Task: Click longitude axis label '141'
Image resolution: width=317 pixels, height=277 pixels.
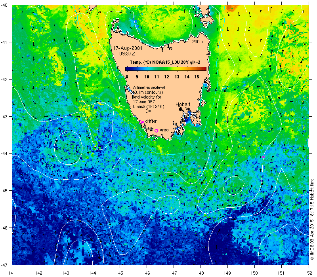Action: tap(12, 273)
